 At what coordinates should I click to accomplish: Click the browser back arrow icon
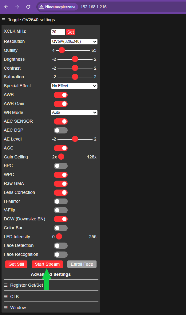6,6
